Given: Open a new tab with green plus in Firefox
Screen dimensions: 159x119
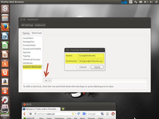Looking at the screenshot, I should [x=63, y=109].
